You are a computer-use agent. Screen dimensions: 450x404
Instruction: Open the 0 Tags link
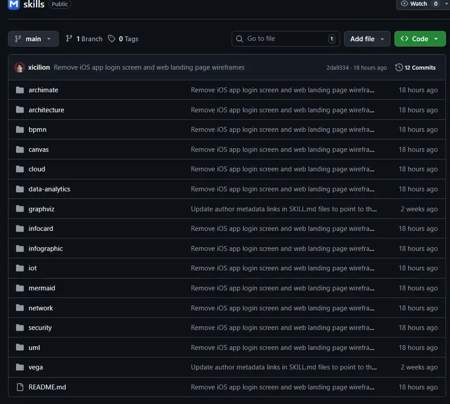point(123,39)
